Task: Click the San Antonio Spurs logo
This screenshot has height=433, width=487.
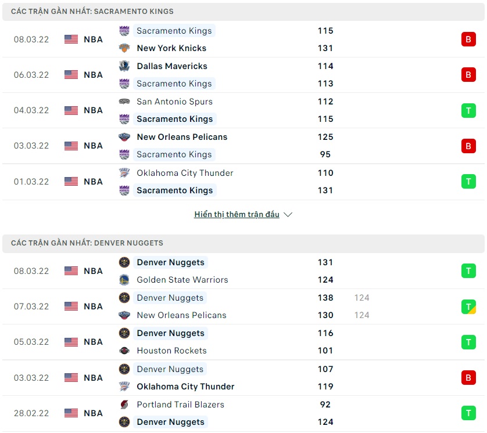Action: [x=124, y=102]
